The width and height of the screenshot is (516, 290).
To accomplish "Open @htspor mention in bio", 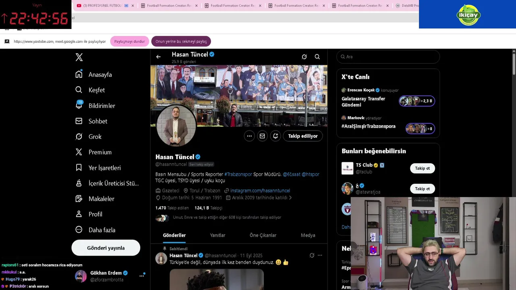I will pos(310,174).
